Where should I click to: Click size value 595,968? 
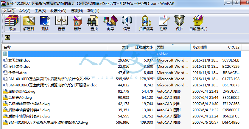point(122,79)
